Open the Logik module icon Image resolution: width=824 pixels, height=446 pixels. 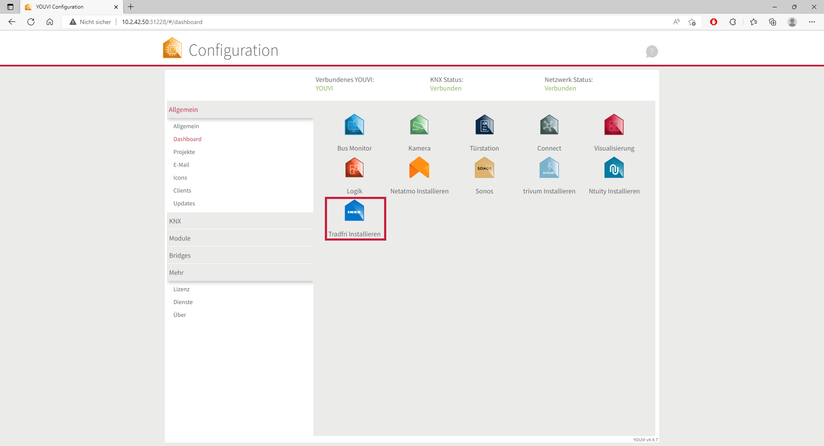[354, 168]
